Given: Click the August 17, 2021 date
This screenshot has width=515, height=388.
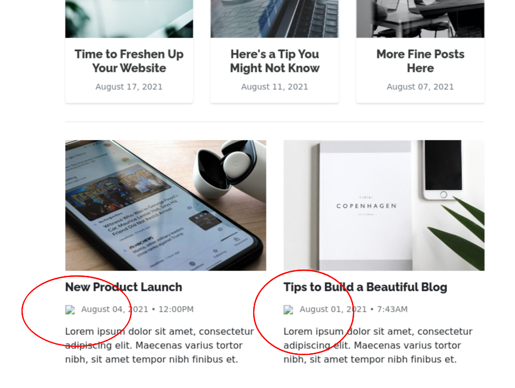Looking at the screenshot, I should [x=129, y=87].
